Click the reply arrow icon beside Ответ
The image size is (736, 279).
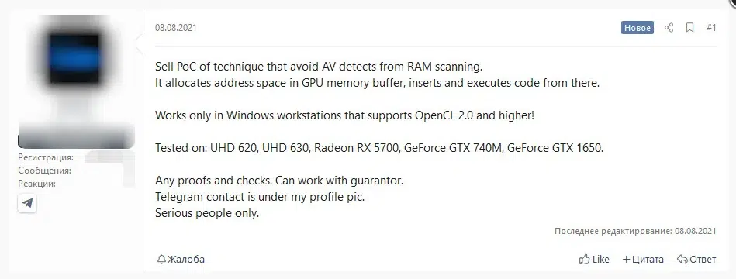click(682, 259)
